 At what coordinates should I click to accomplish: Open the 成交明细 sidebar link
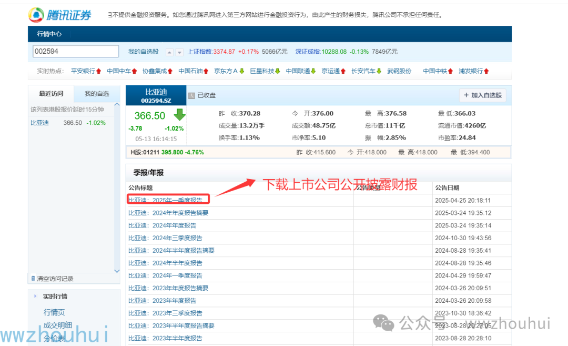point(58,325)
